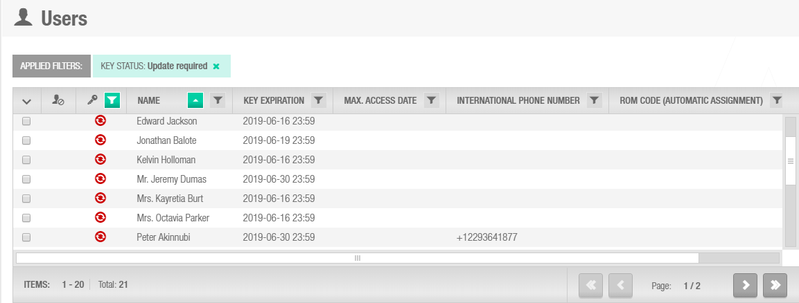Open the active key status column filter
The image size is (799, 303).
click(112, 101)
